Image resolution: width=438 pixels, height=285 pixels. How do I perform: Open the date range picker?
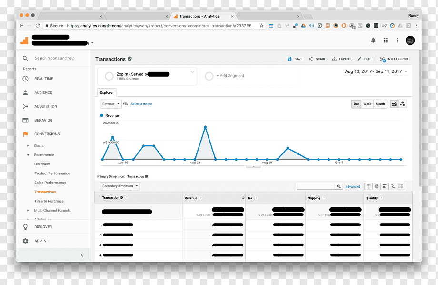click(x=376, y=71)
